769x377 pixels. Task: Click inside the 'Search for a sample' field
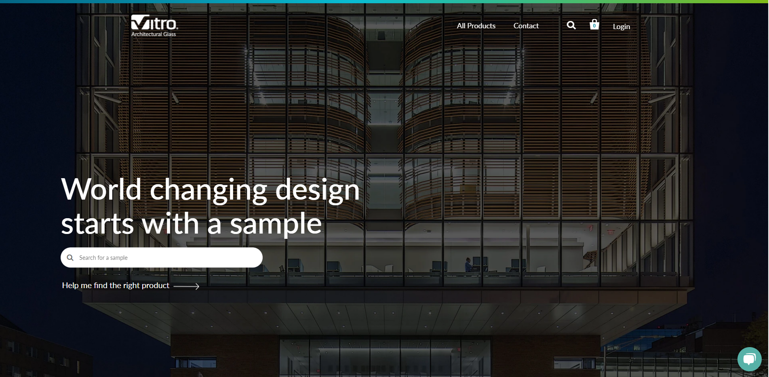point(162,257)
